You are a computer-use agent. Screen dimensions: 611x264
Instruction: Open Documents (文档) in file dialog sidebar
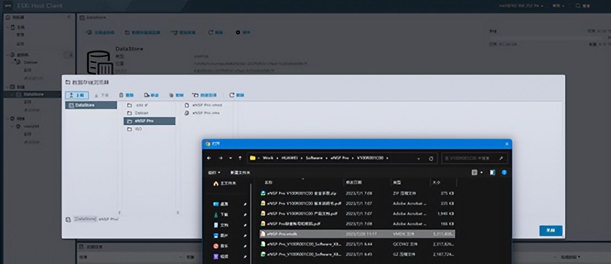221,225
